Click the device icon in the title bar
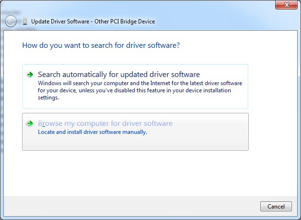Image resolution: width=301 pixels, height=220 pixels. click(x=25, y=22)
